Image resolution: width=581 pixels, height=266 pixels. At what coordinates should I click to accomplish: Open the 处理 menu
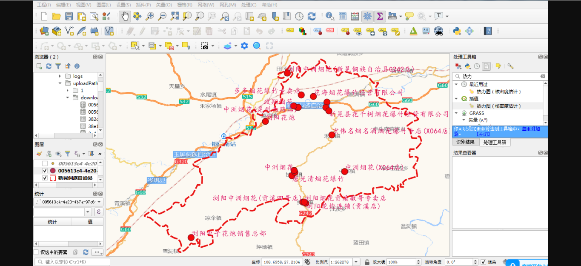(249, 5)
